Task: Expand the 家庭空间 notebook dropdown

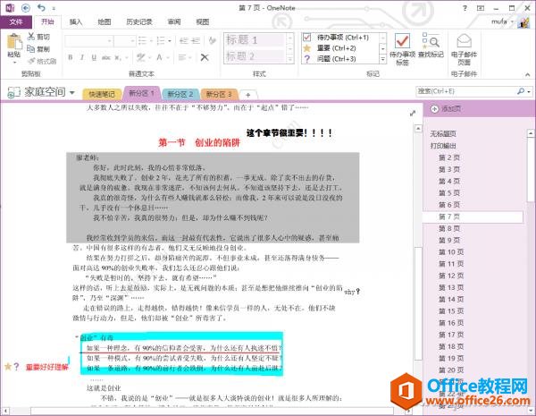Action: pyautogui.click(x=71, y=92)
